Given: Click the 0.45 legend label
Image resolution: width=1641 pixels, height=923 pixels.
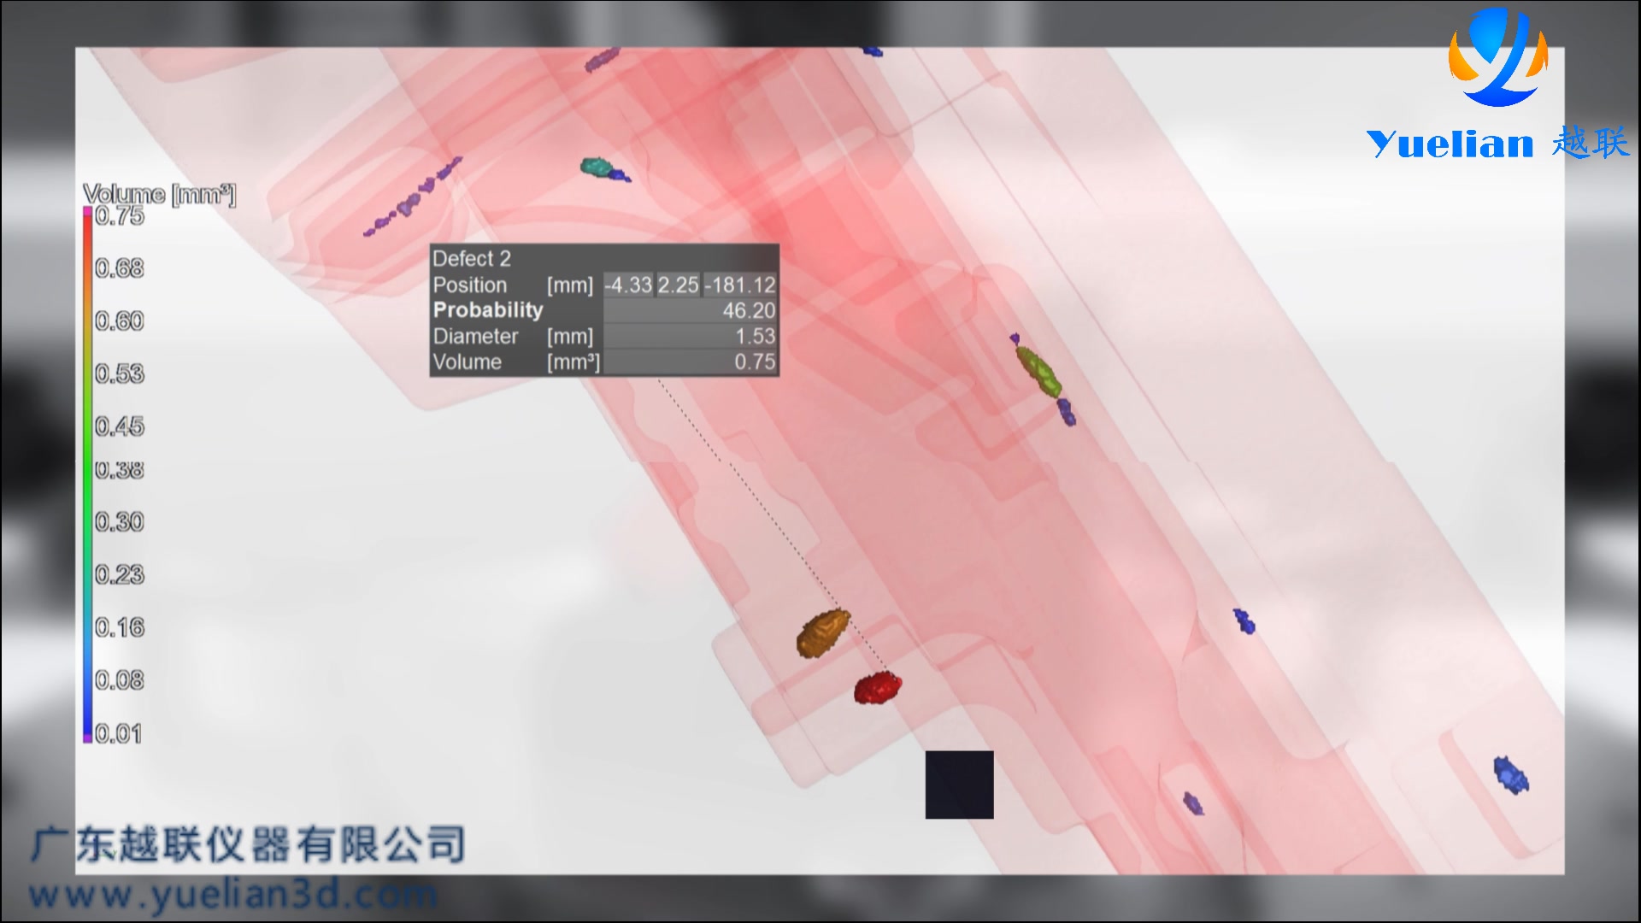Looking at the screenshot, I should pyautogui.click(x=120, y=426).
